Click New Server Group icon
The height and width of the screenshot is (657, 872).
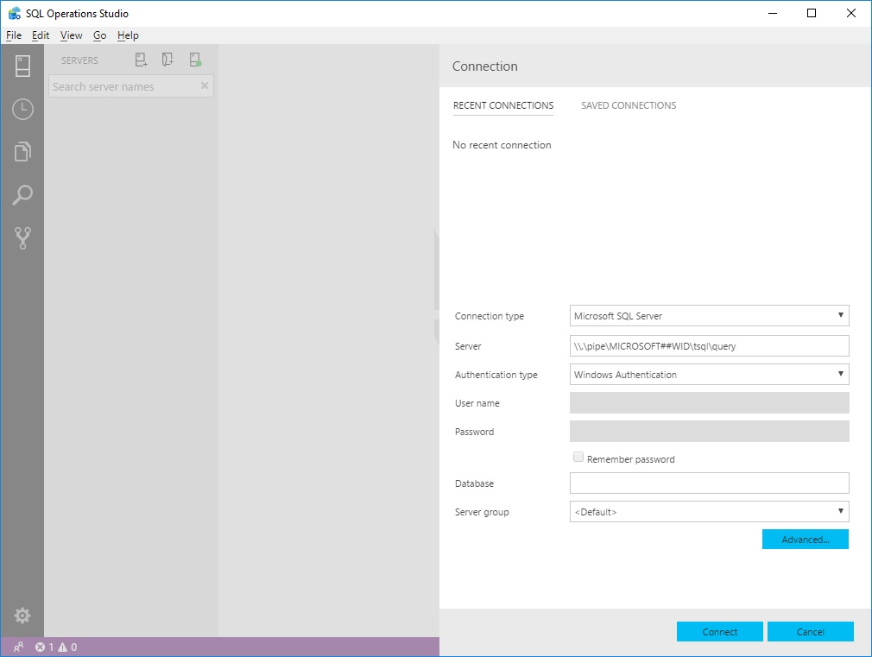coord(167,60)
